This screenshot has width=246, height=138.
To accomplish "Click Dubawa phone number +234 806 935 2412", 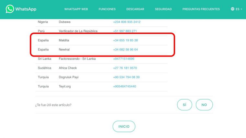I will [127, 22].
